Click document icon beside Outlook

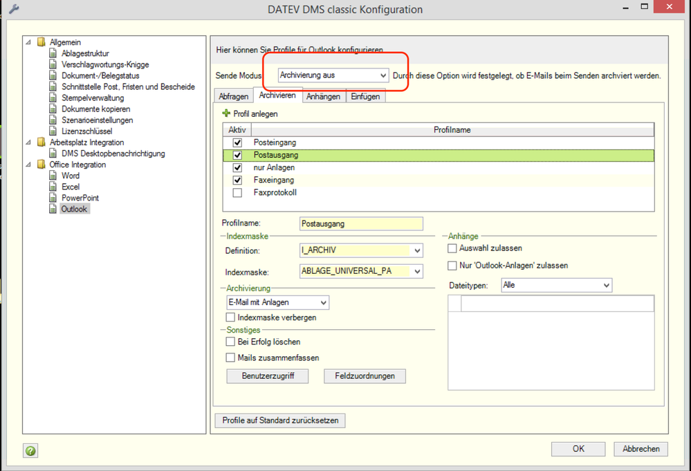53,209
